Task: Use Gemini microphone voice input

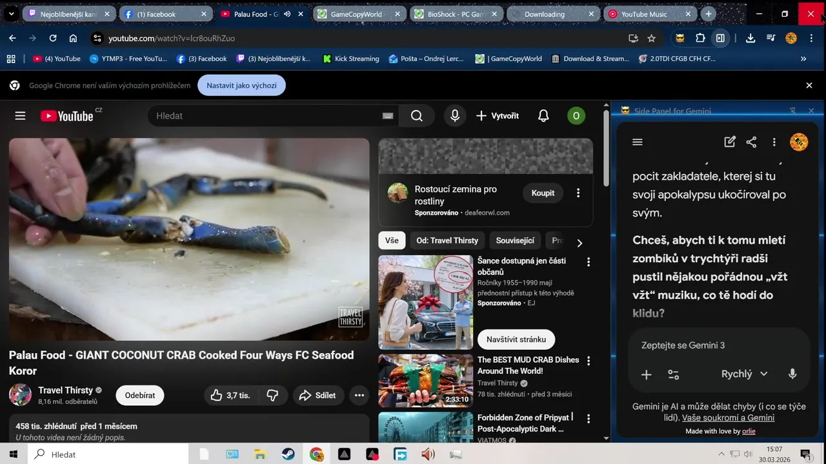Action: point(792,374)
